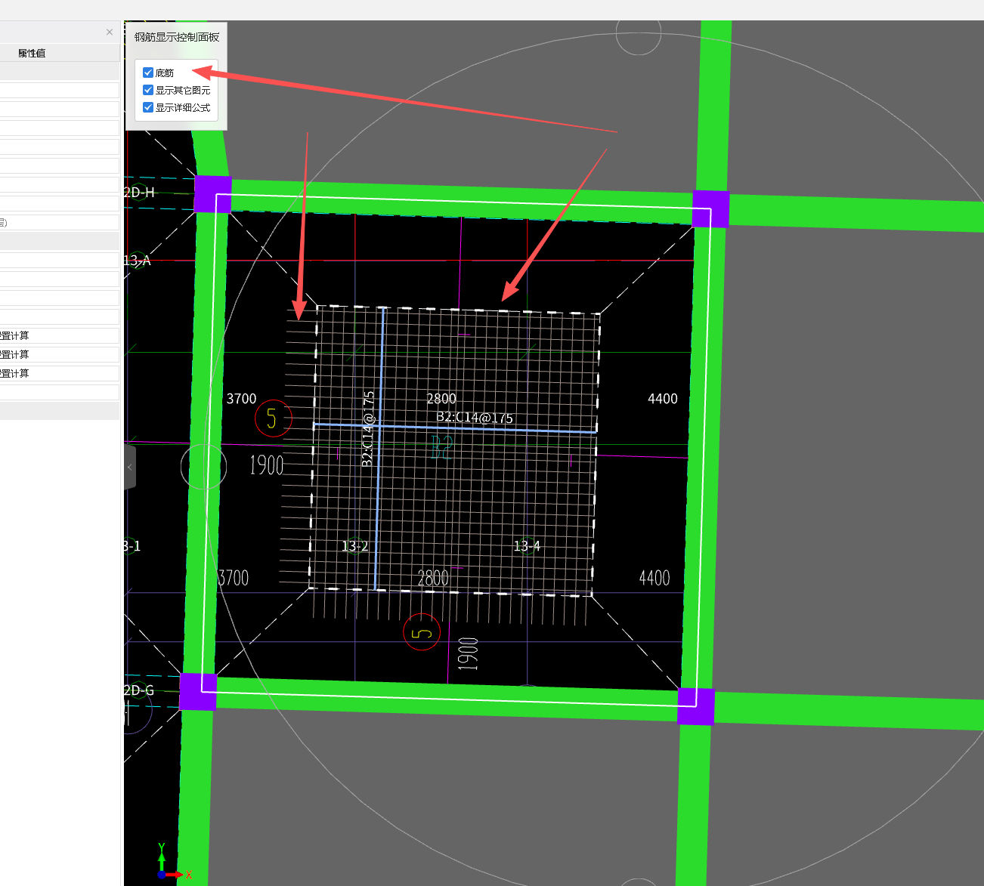Click the red circled 5 below the slab

[x=422, y=632]
